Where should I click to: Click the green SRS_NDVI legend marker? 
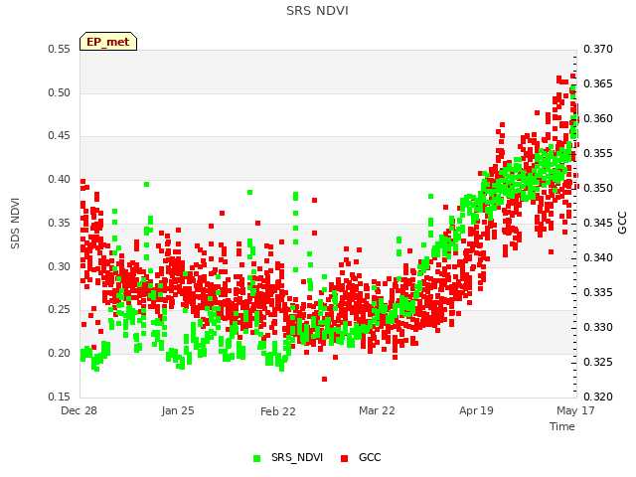coord(256,458)
